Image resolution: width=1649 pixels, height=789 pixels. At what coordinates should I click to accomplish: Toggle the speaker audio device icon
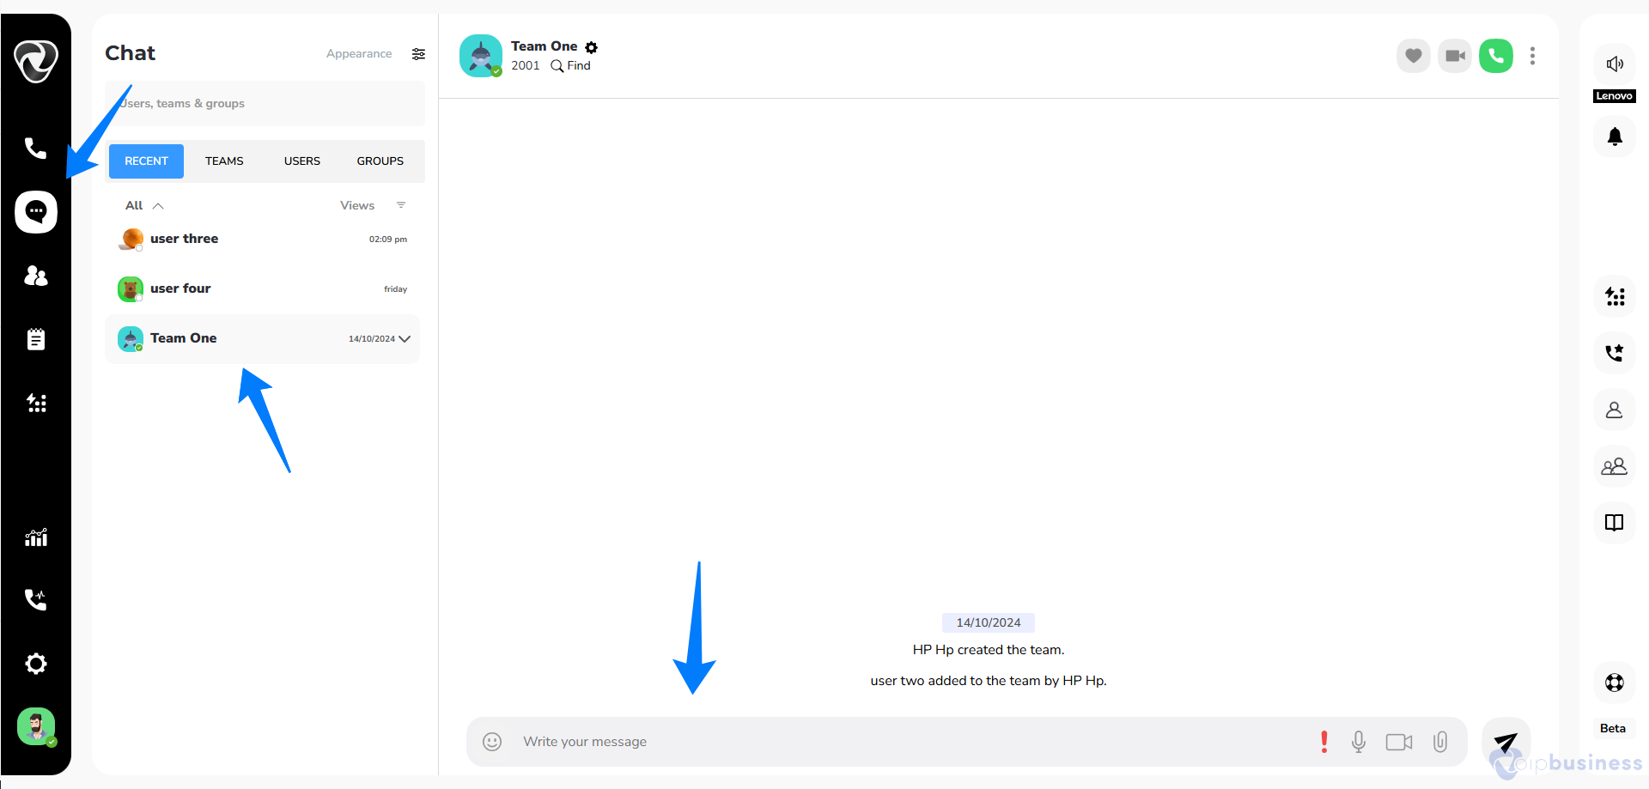tap(1615, 64)
